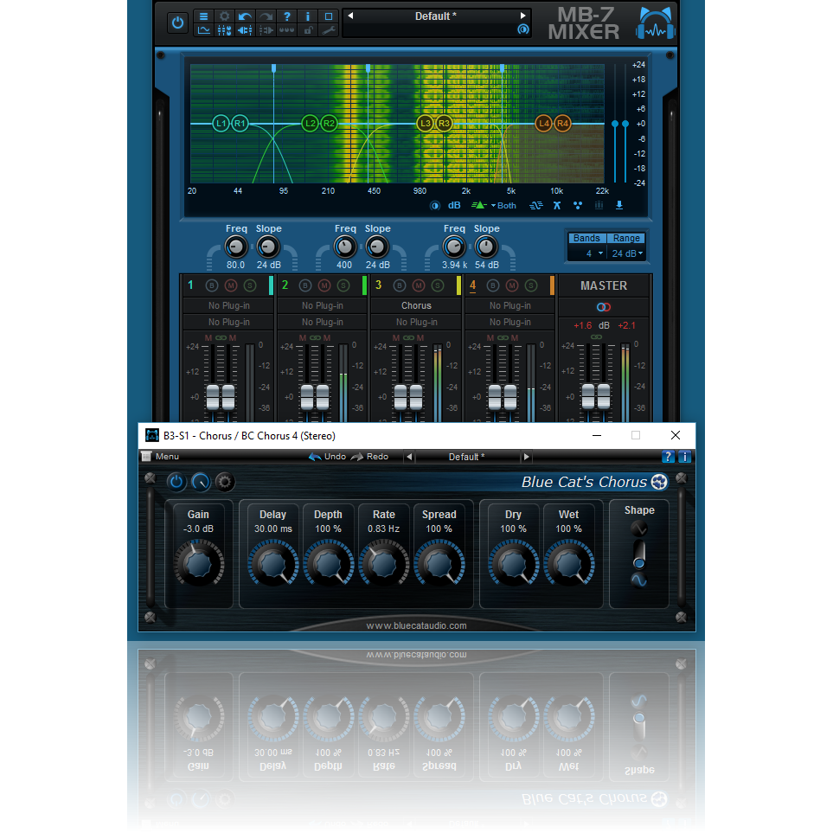Screen dimensions: 833x833
Task: Click the padlock icon in the toolbar
Action: coord(307,30)
